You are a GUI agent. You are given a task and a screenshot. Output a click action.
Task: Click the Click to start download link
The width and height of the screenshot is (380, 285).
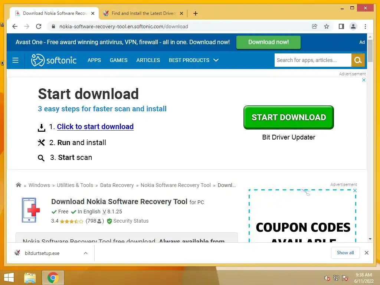point(95,127)
